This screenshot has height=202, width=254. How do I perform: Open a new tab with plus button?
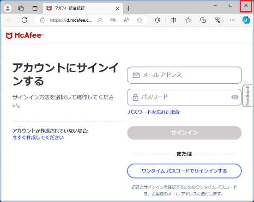tap(129, 8)
